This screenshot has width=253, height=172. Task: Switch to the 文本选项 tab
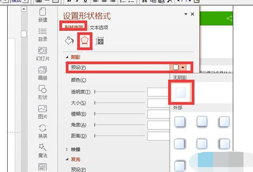point(99,27)
